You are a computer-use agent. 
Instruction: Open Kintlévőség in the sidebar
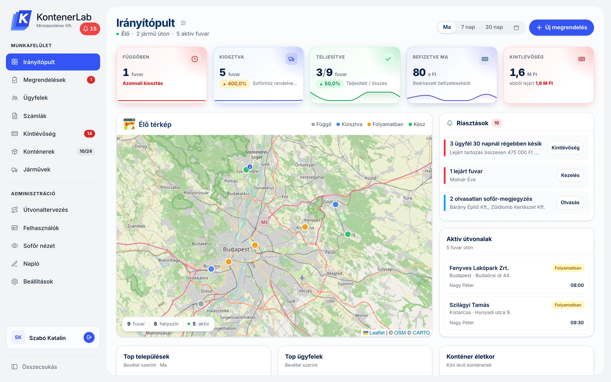pos(53,134)
